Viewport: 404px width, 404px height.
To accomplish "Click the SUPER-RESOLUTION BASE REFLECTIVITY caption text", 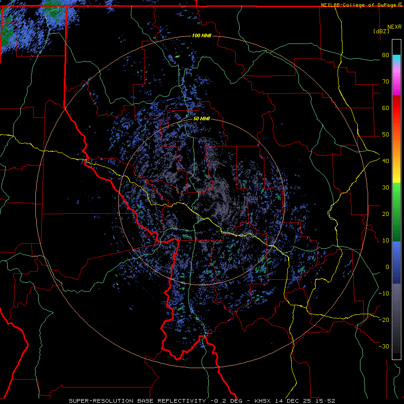I will 137,401.
